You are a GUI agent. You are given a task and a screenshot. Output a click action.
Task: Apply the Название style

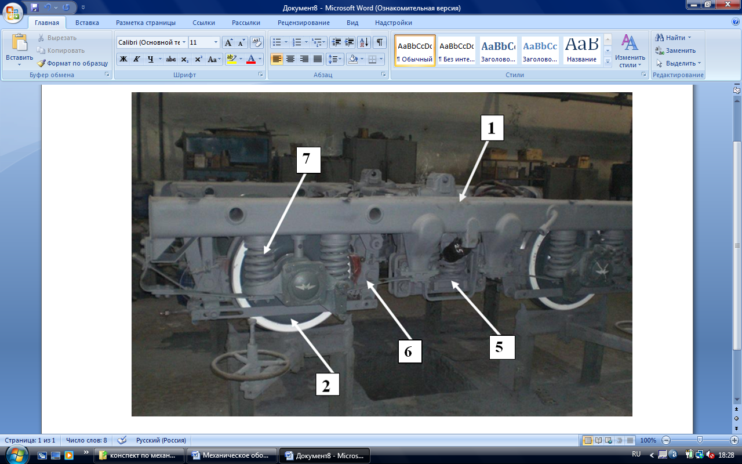[x=582, y=51]
